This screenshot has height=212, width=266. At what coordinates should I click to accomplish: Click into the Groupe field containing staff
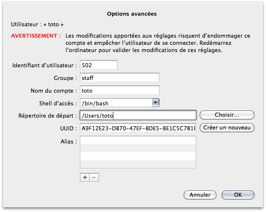coord(119,78)
